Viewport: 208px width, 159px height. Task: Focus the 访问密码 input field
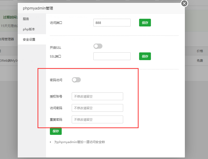97,108
